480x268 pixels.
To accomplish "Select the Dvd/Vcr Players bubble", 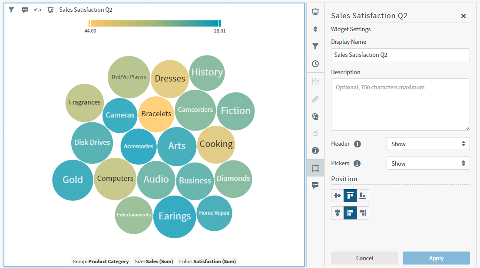I will point(129,77).
